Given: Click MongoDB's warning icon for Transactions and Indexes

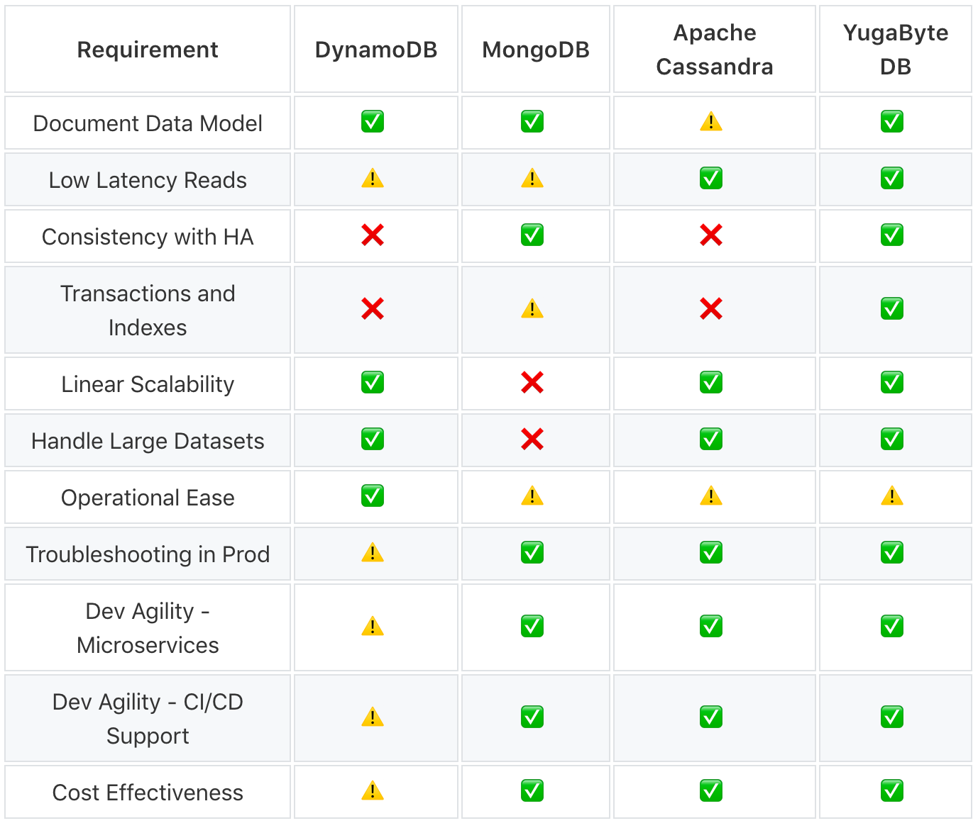Looking at the screenshot, I should tap(532, 309).
